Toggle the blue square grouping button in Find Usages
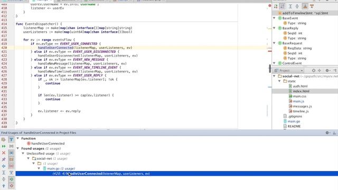This screenshot has width=338, height=190. point(11,153)
